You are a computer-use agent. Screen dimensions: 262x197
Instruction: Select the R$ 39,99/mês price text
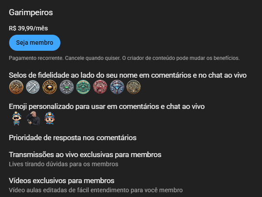pos(28,28)
